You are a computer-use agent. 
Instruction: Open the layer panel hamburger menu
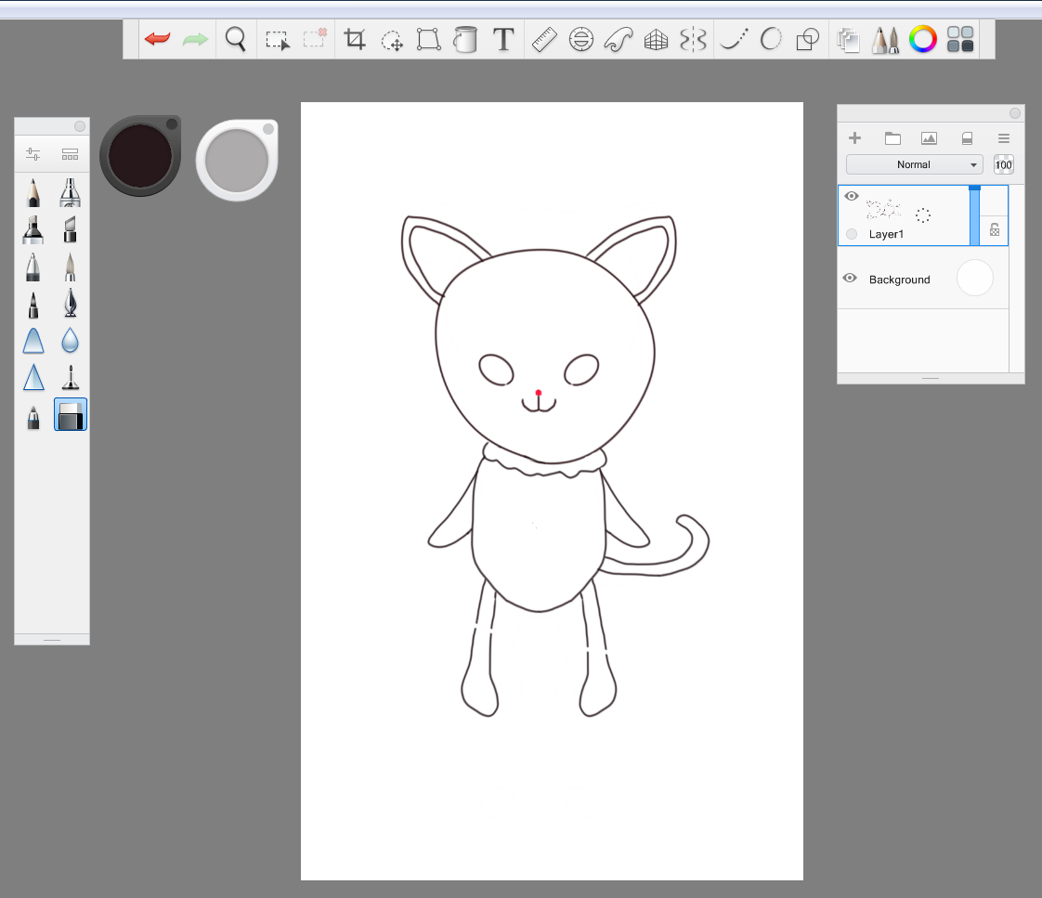point(1004,138)
